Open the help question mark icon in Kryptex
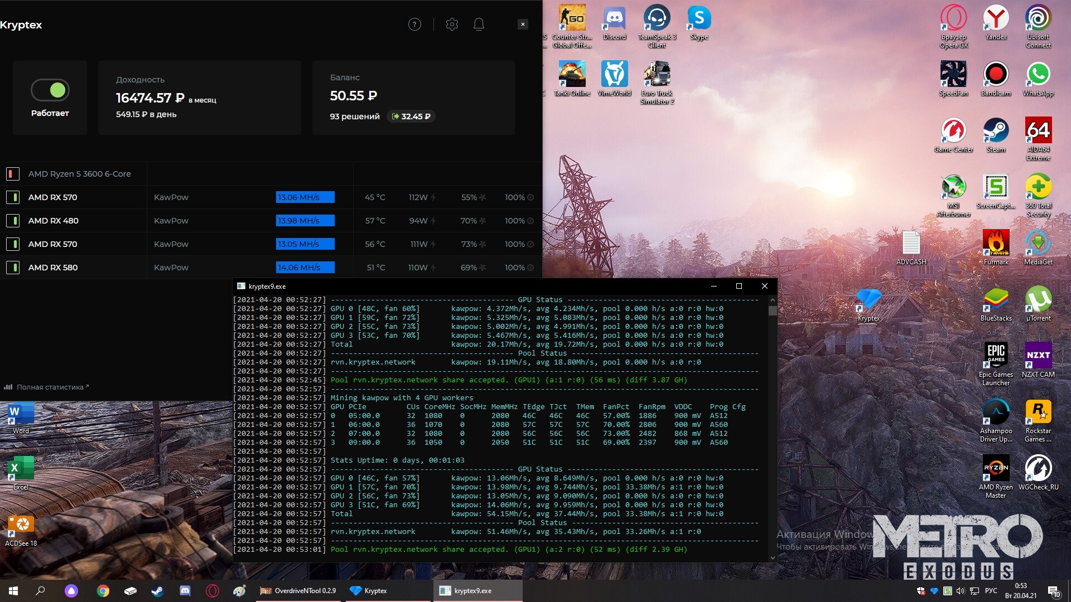 pos(414,25)
